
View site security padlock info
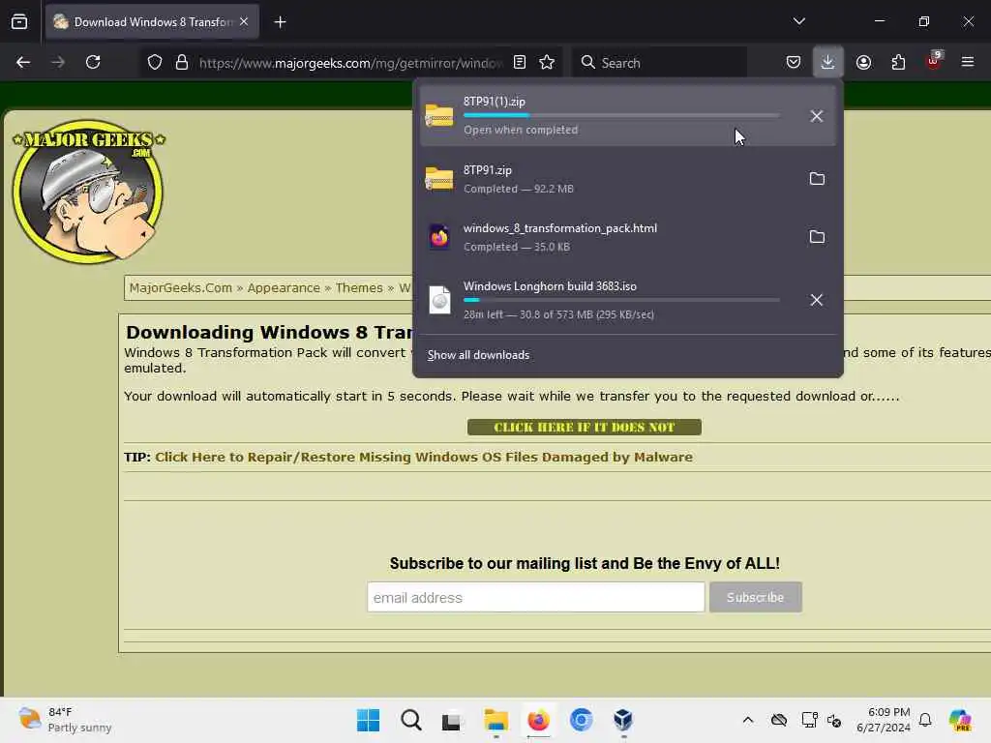182,62
